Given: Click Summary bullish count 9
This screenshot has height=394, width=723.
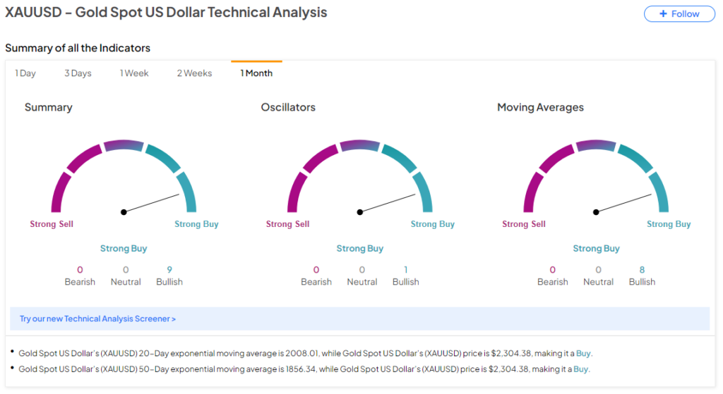Looking at the screenshot, I should click(x=169, y=270).
